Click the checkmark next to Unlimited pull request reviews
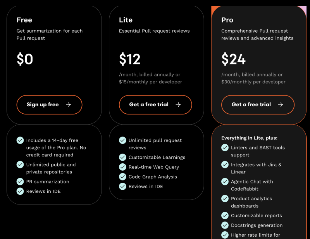310x239 pixels. [x=122, y=140]
